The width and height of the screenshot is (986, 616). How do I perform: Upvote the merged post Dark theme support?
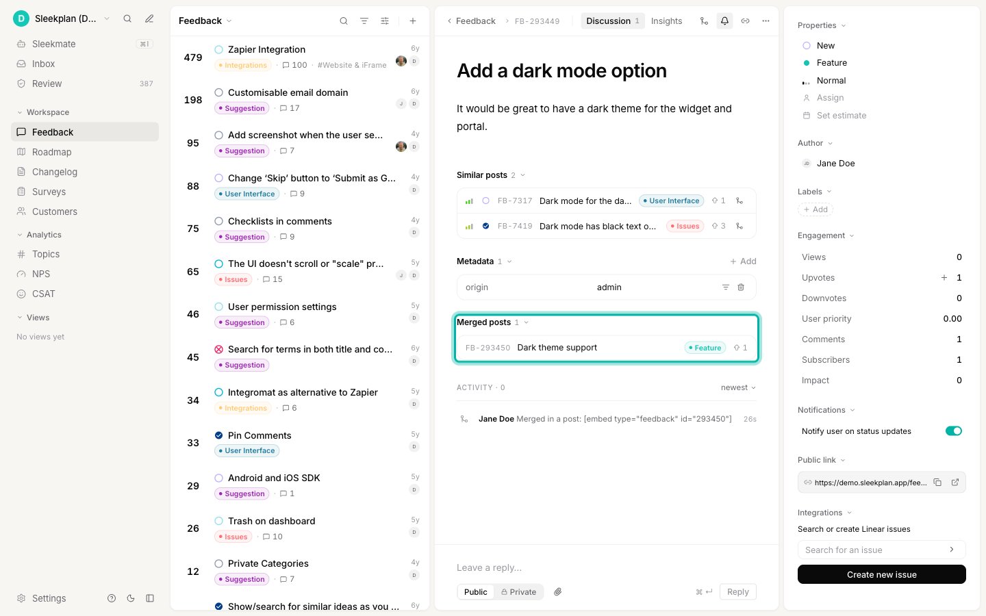click(740, 348)
